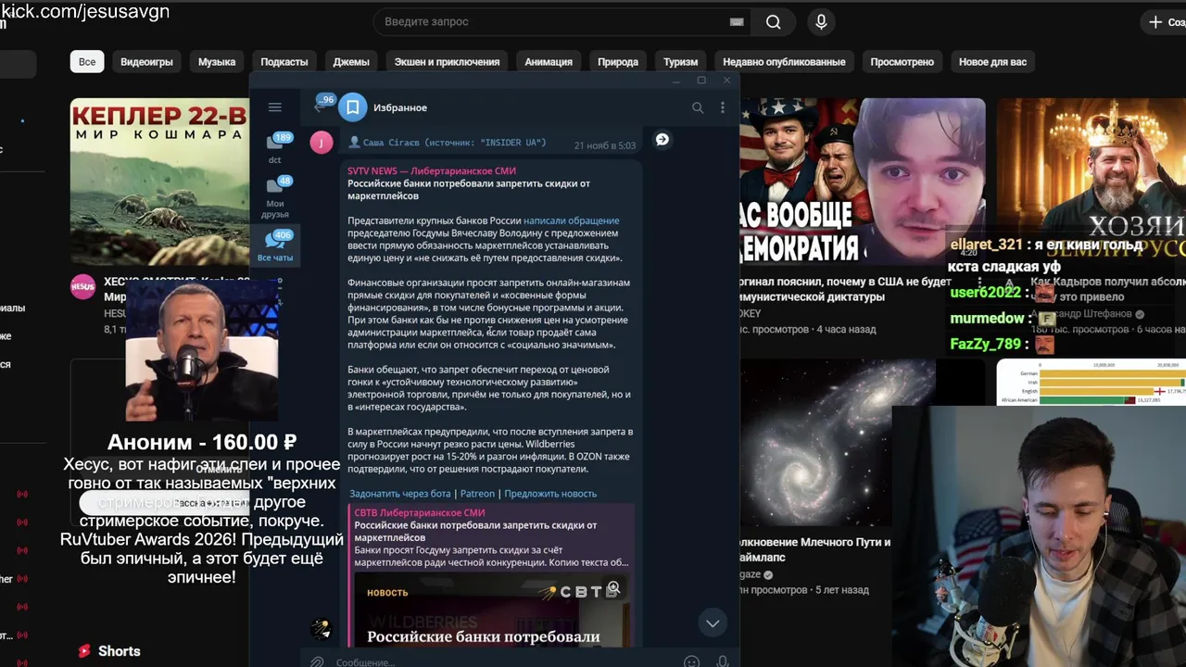
Task: Open the Демократия video thumbnail
Action: tap(862, 182)
